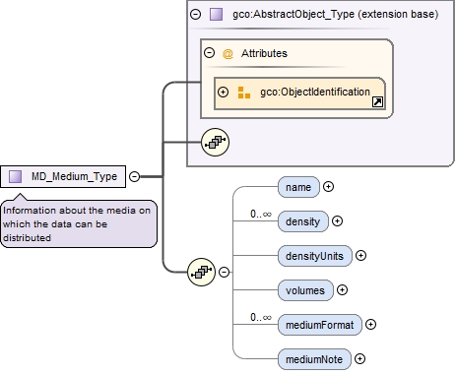The image size is (456, 375).
Task: Click the purple square icon of gco:AbstractObject_Type
Action: [x=216, y=14]
